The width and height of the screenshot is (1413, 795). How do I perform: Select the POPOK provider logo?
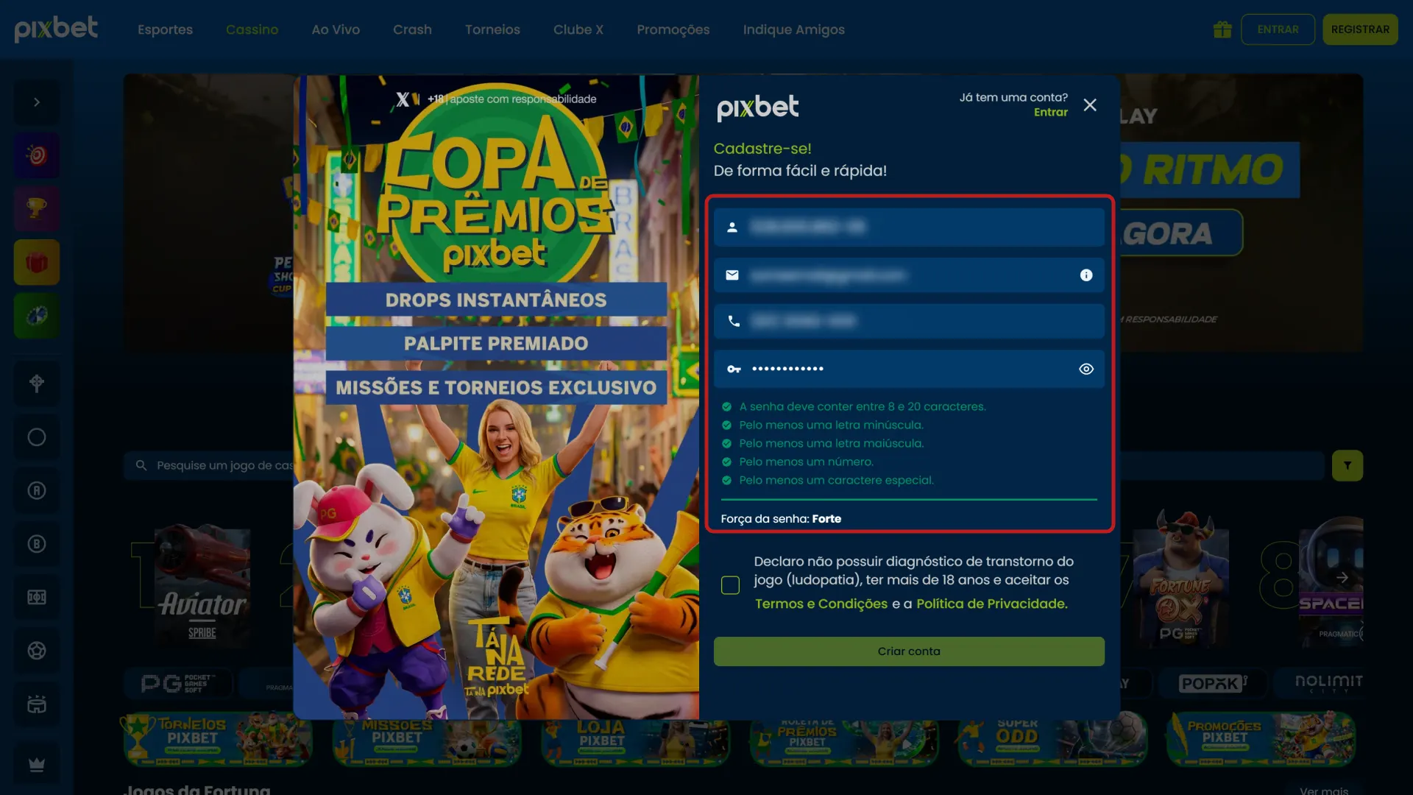pyautogui.click(x=1213, y=683)
